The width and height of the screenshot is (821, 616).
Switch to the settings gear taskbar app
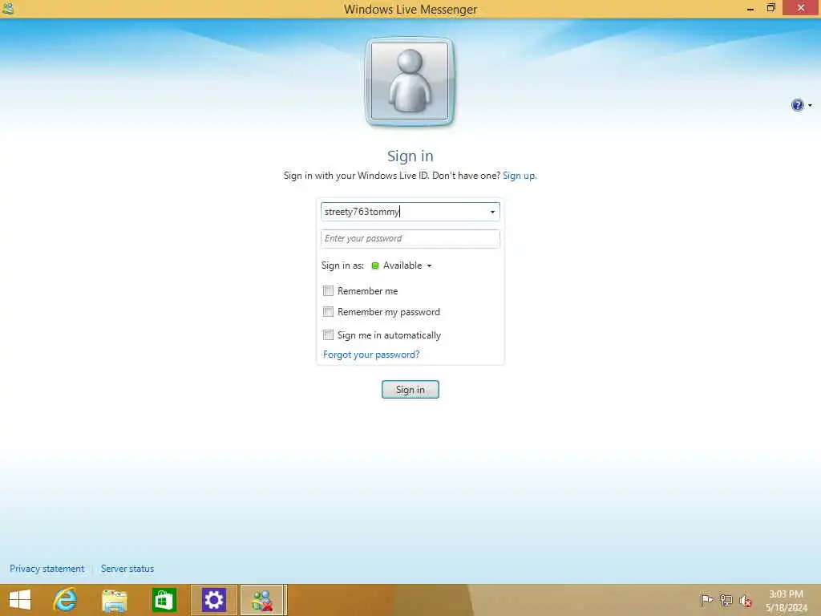click(213, 600)
